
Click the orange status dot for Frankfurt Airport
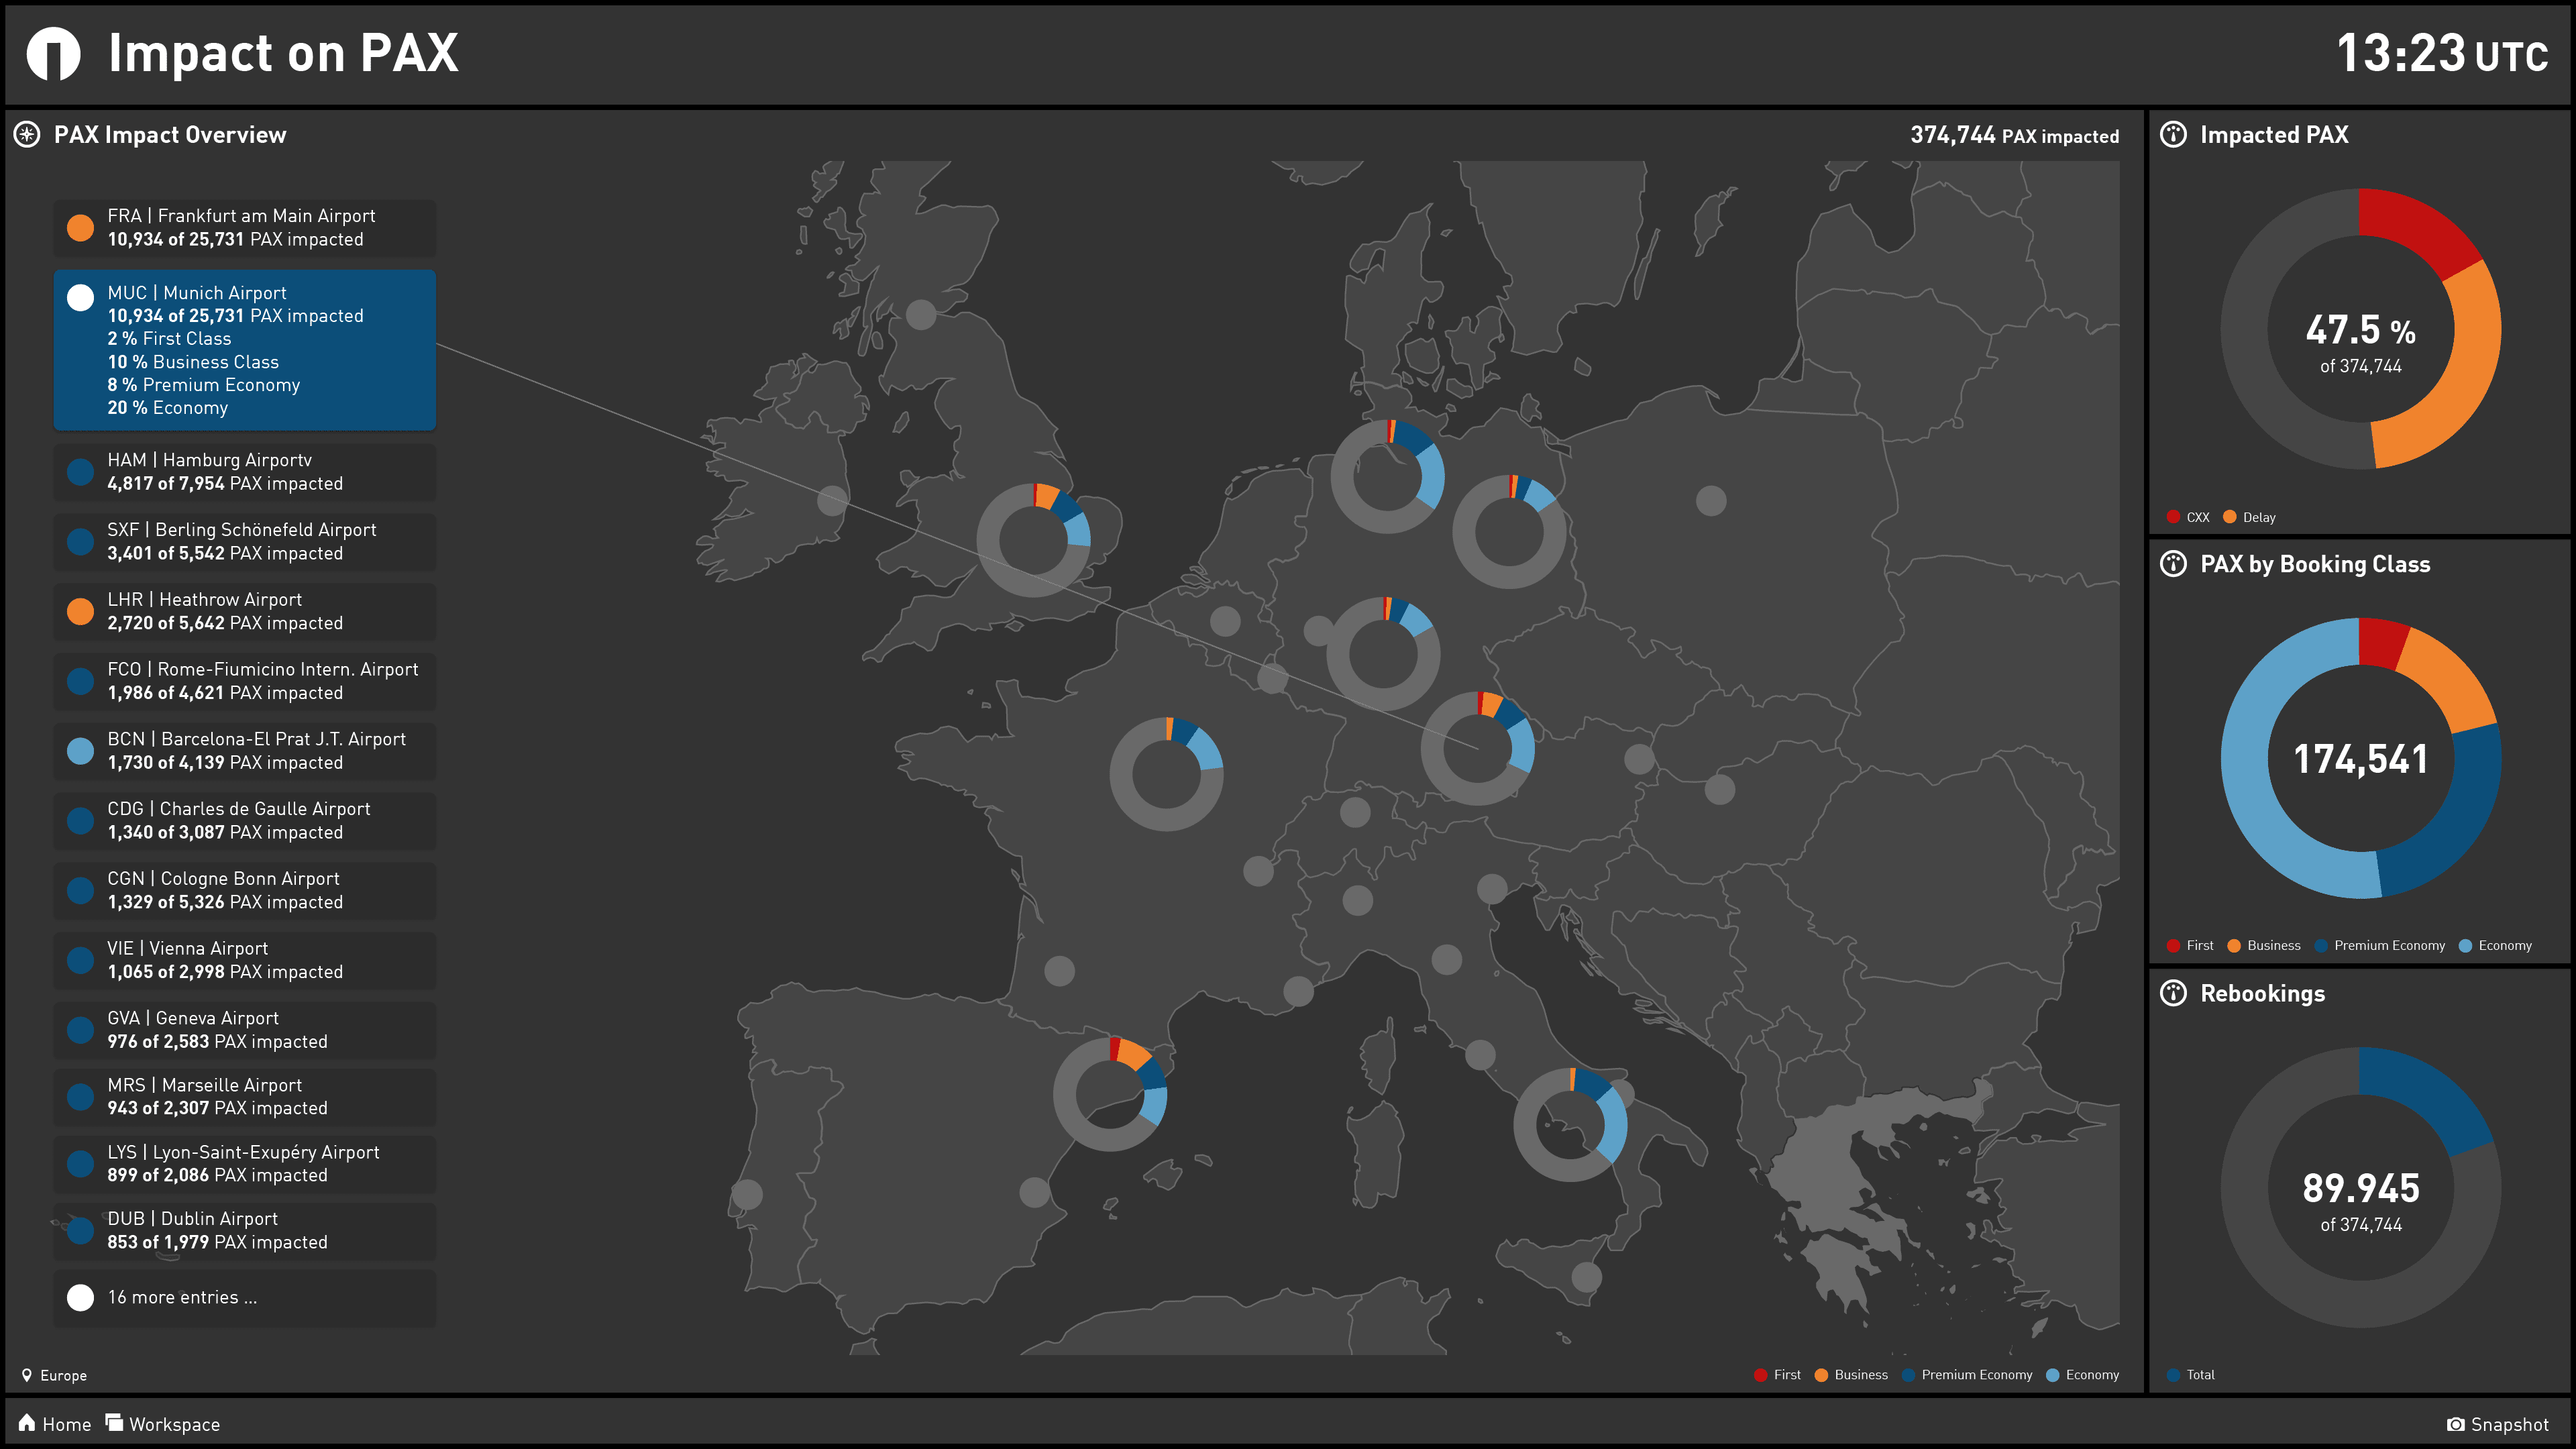(80, 228)
